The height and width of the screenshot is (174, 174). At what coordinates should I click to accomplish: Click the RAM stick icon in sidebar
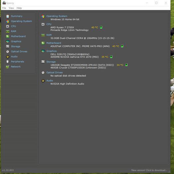click(x=8, y=31)
